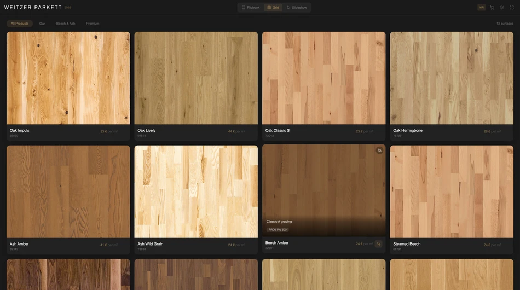Open Ash Wild Grain surface thumbnail
520x290 pixels.
196,192
